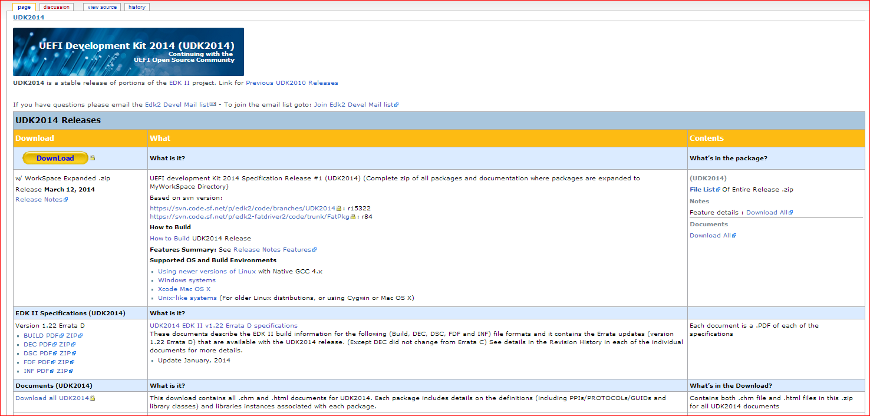
Task: Click the external-link icon beside File List
Action: (x=718, y=190)
